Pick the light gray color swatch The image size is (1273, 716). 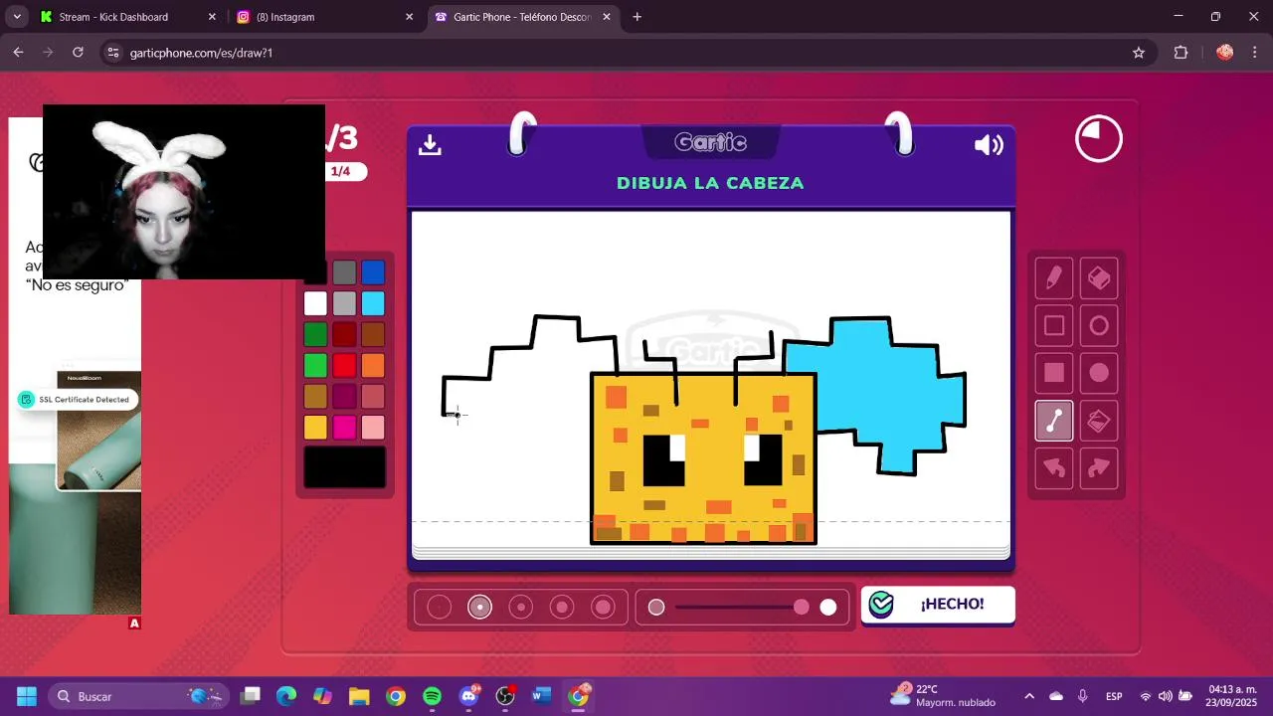coord(344,303)
